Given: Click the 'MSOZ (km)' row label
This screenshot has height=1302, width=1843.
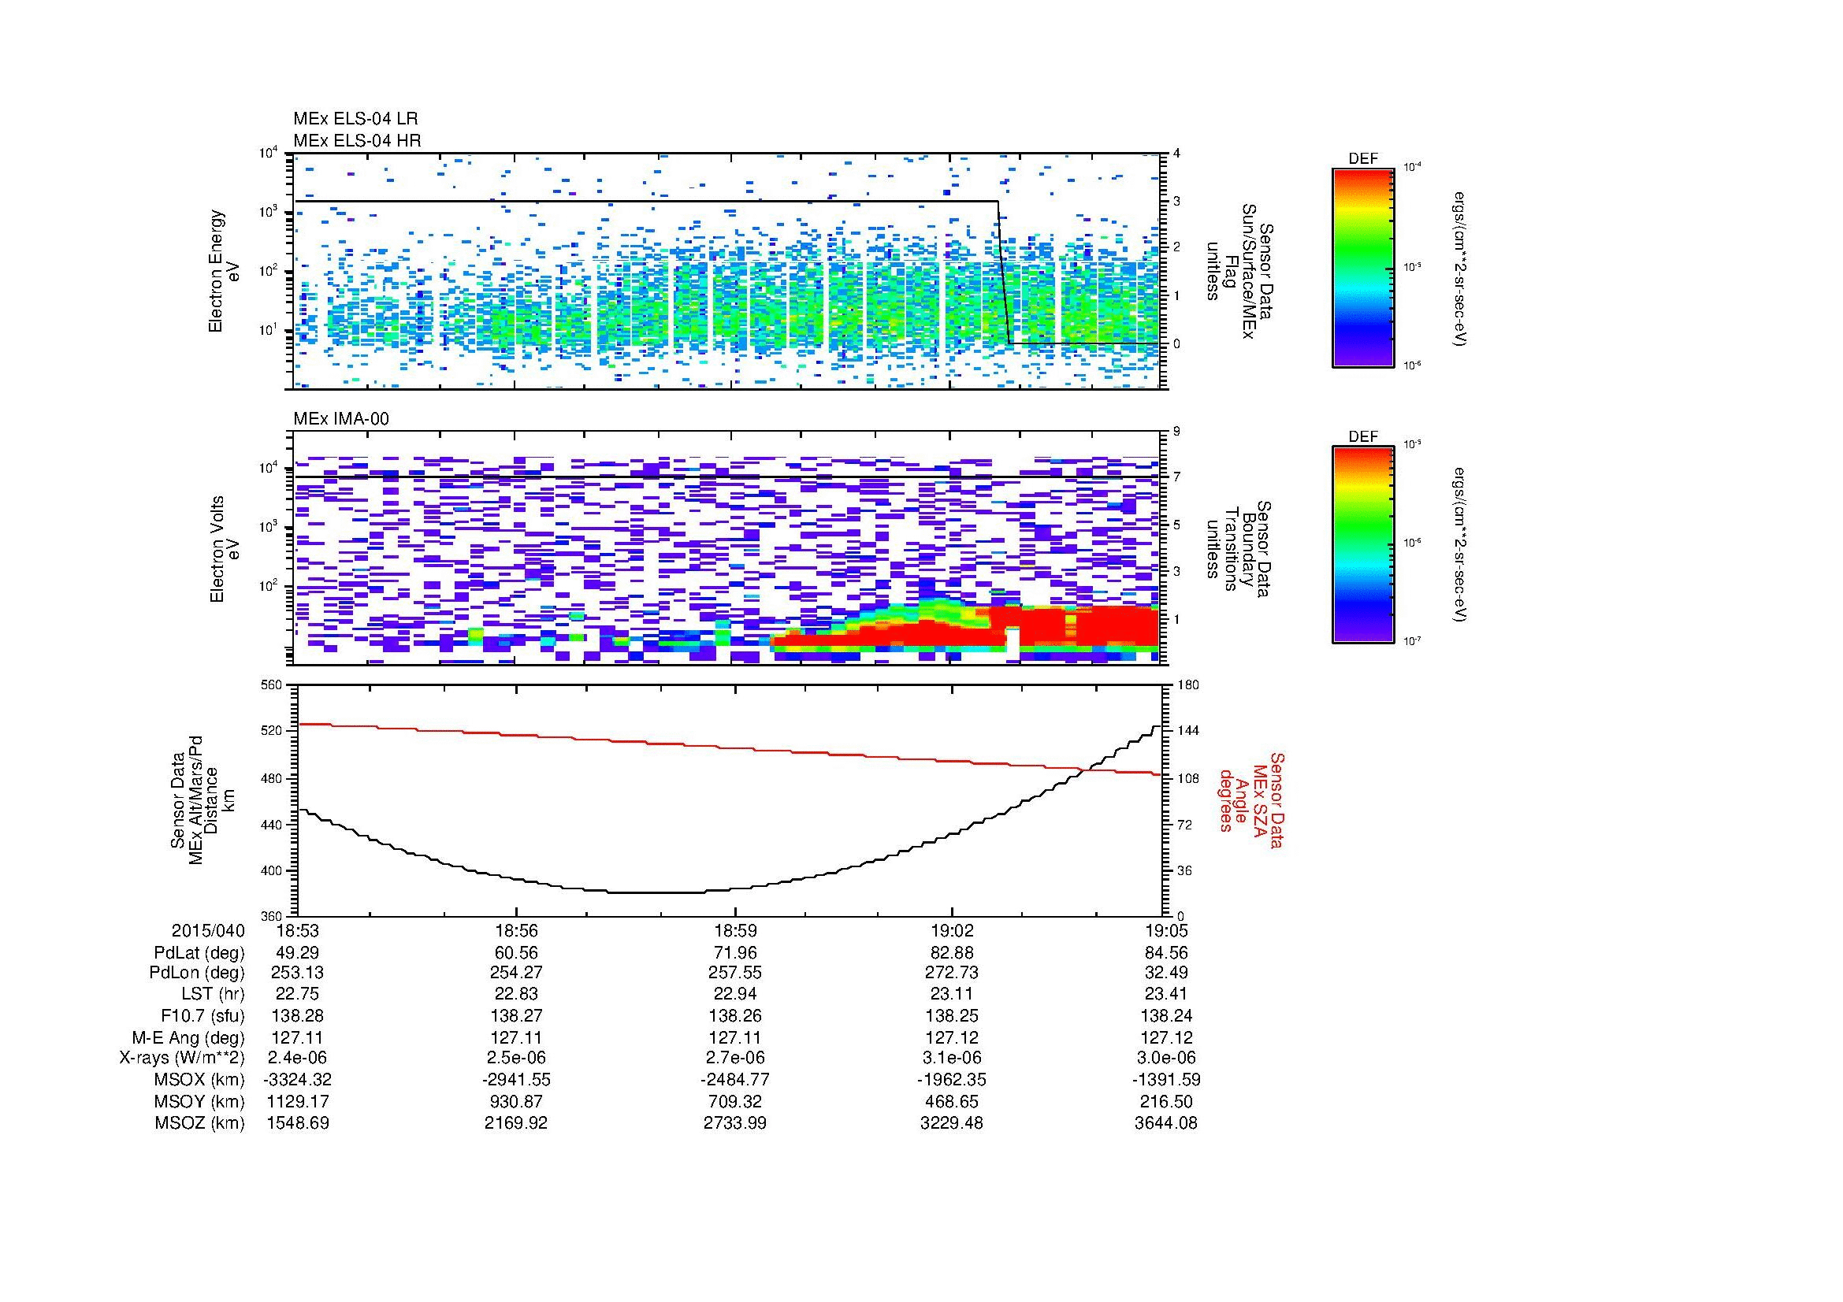Looking at the screenshot, I should [x=200, y=1123].
